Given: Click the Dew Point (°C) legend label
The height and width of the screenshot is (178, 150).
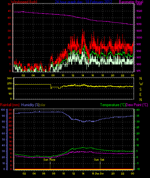Looking at the screenshot, I should coord(137,105).
